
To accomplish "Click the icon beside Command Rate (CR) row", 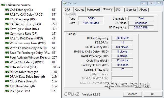I will pos(7,33).
